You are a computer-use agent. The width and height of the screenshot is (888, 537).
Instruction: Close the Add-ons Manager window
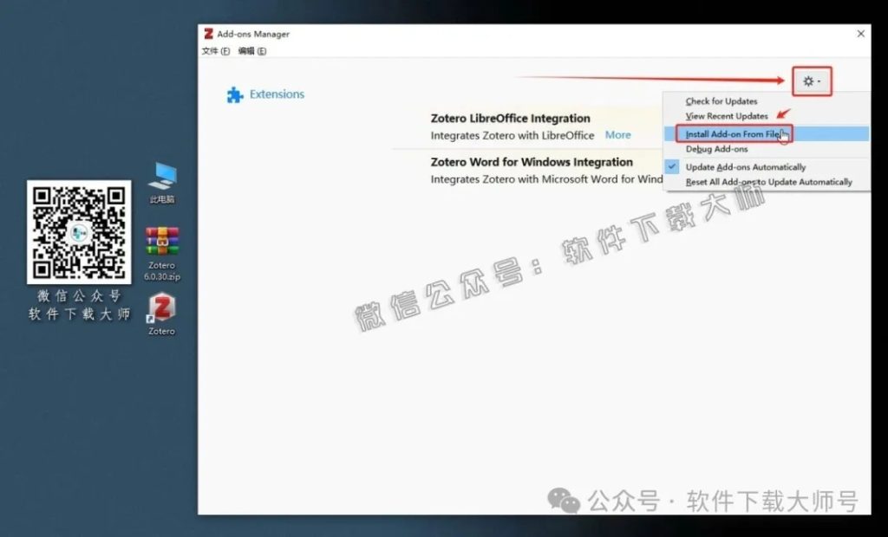860,34
